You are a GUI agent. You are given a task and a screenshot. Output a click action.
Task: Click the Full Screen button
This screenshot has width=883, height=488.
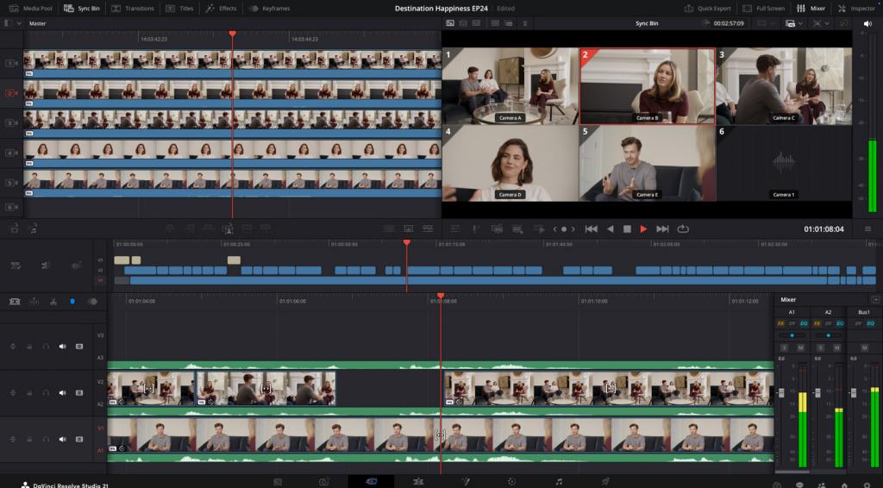[x=764, y=9]
